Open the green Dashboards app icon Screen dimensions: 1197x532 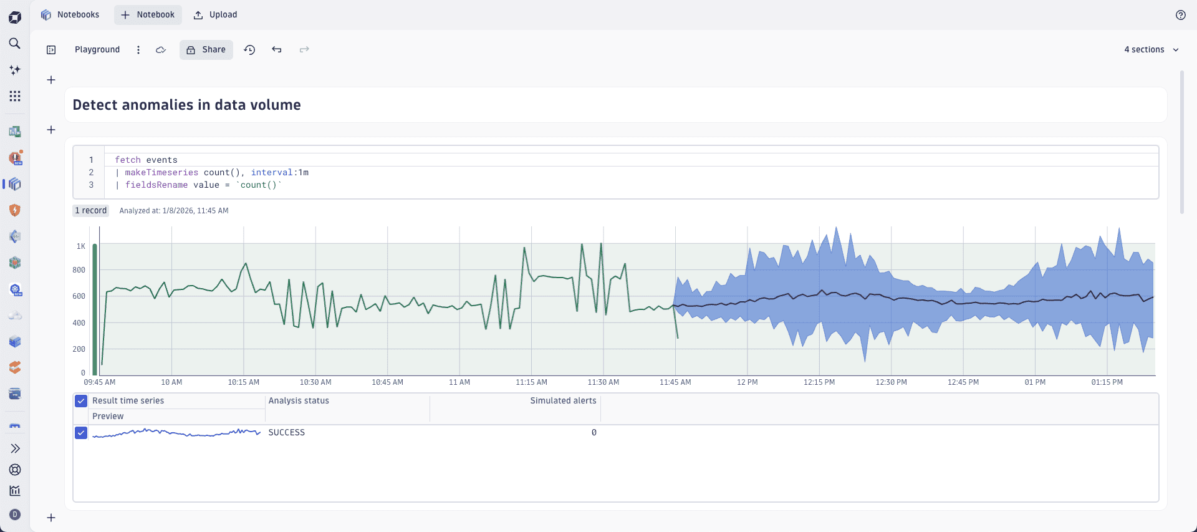15,132
